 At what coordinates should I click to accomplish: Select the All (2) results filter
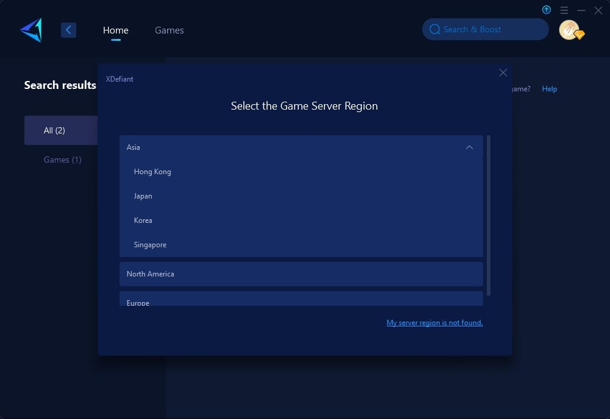(61, 130)
